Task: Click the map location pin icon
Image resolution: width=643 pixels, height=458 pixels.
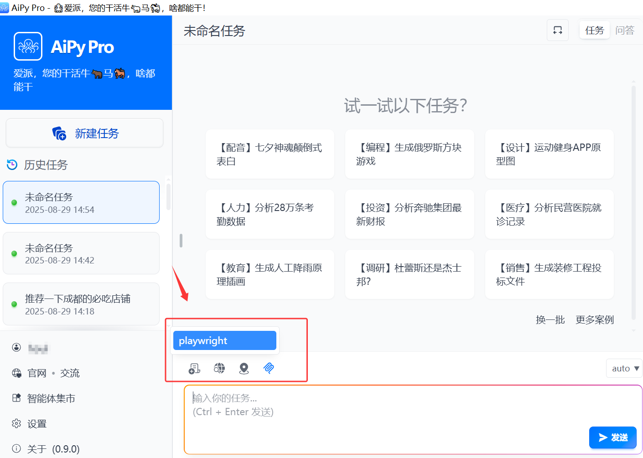Action: point(244,368)
